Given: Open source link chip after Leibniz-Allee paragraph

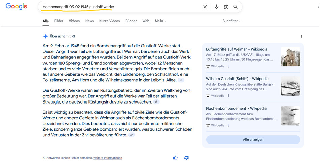Looking at the screenshot, I should point(181,80).
